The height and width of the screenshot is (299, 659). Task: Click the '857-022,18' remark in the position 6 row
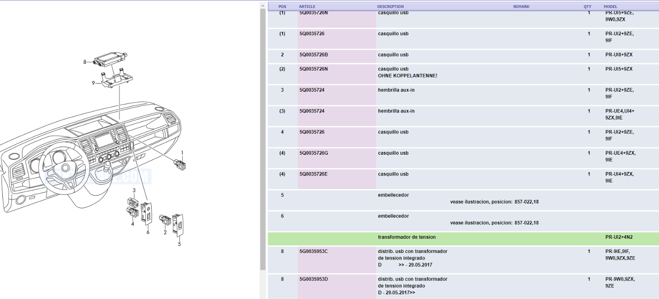527,223
